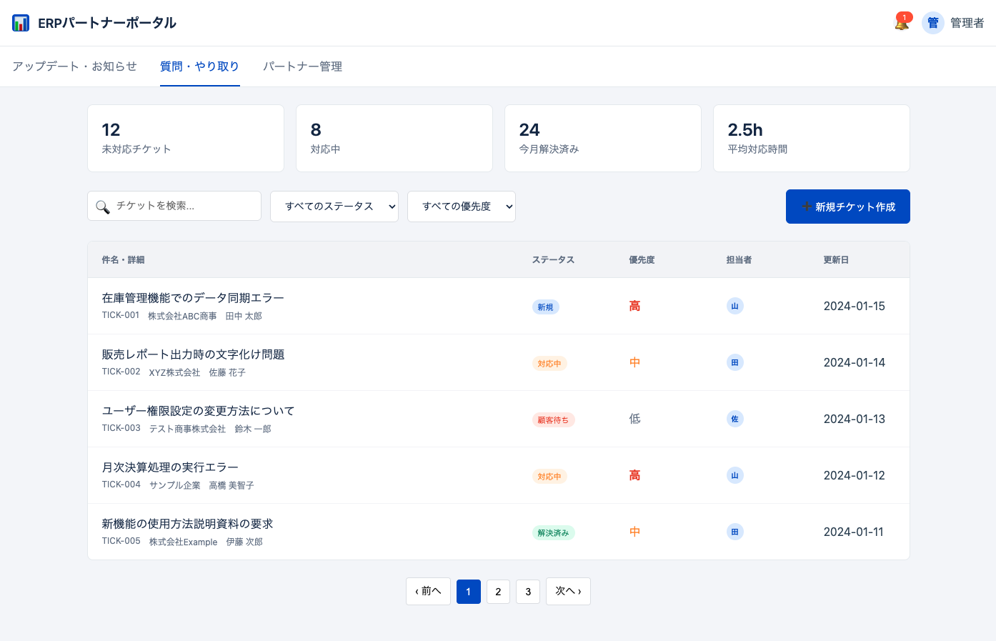
Task: Click company name 株式会社ABC商事
Action: [182, 316]
